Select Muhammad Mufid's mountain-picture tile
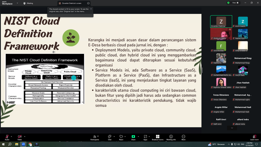The height and width of the screenshot is (147, 261). (x=221, y=71)
